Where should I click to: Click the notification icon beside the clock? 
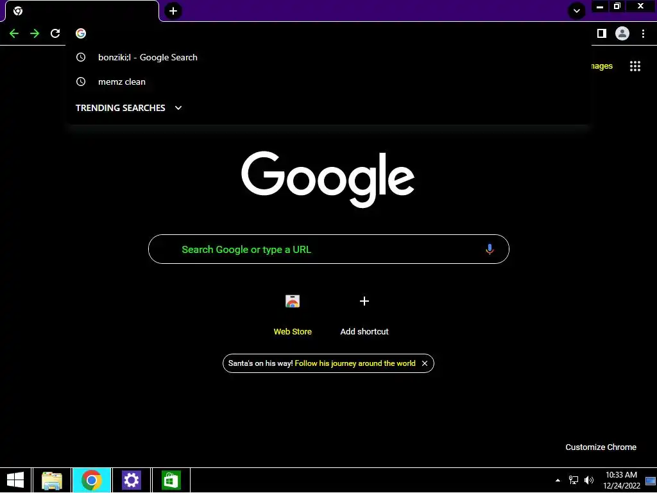(651, 481)
